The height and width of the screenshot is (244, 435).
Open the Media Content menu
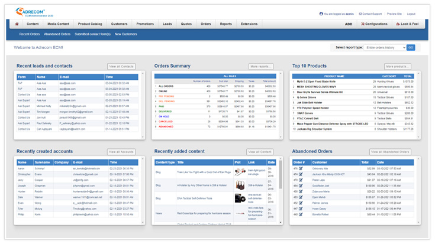click(58, 24)
